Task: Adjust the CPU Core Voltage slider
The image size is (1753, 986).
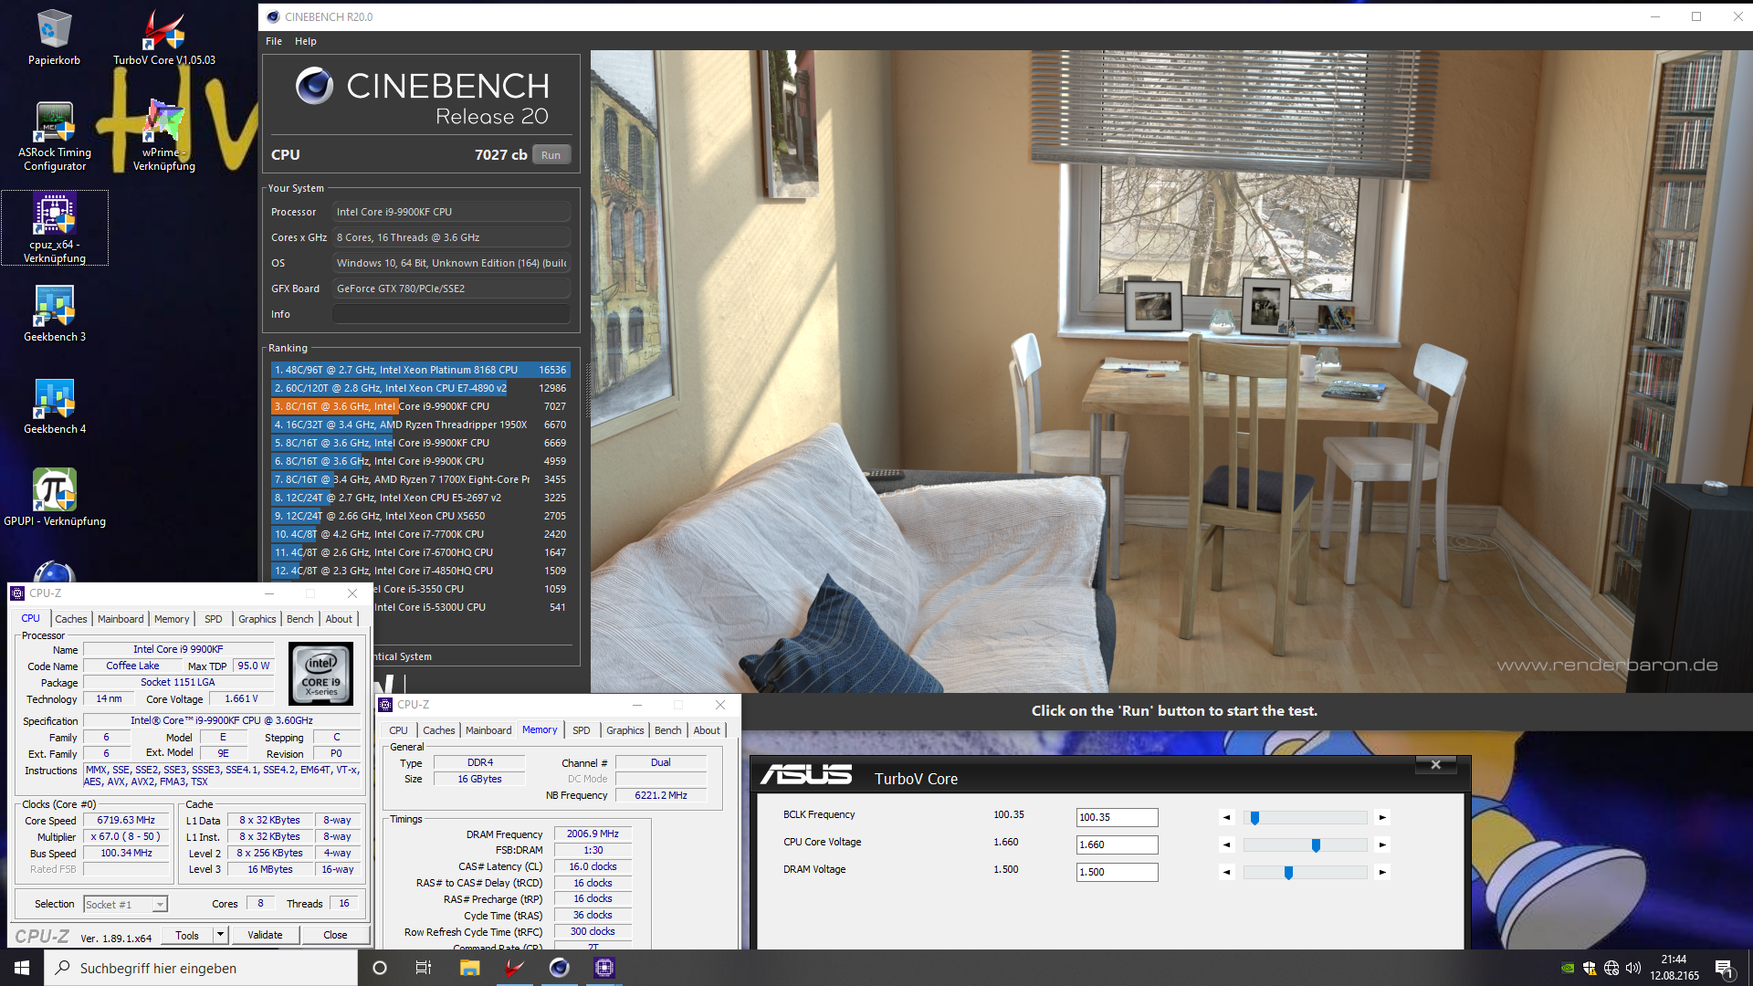Action: [1305, 845]
